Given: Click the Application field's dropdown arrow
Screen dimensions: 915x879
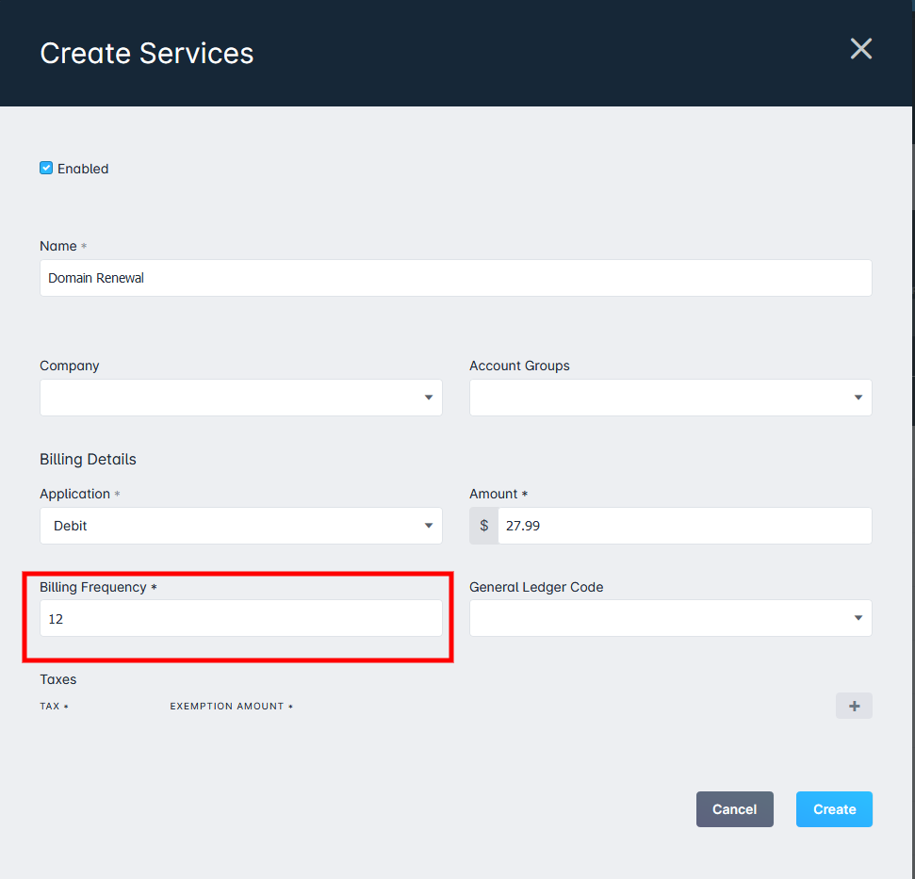Looking at the screenshot, I should 429,526.
